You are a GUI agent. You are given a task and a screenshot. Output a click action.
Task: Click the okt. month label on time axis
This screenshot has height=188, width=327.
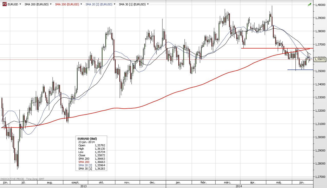coord(101,183)
